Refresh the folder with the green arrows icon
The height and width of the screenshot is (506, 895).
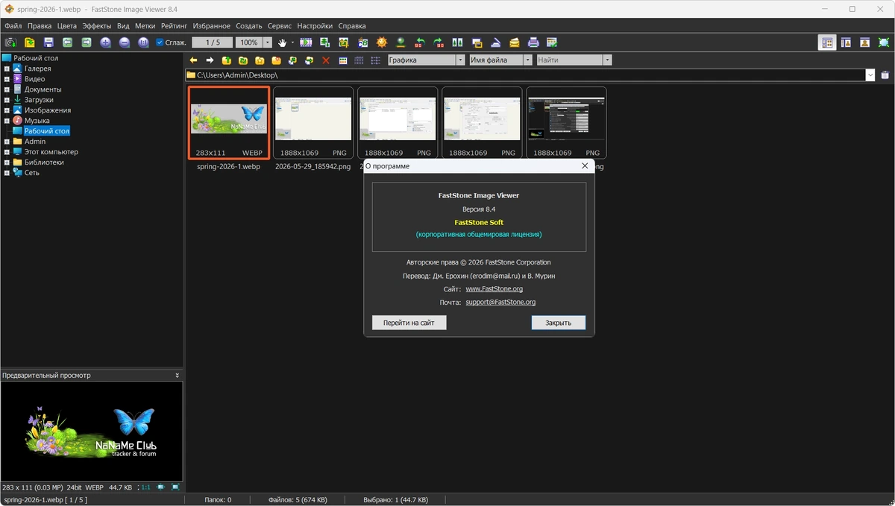point(243,60)
